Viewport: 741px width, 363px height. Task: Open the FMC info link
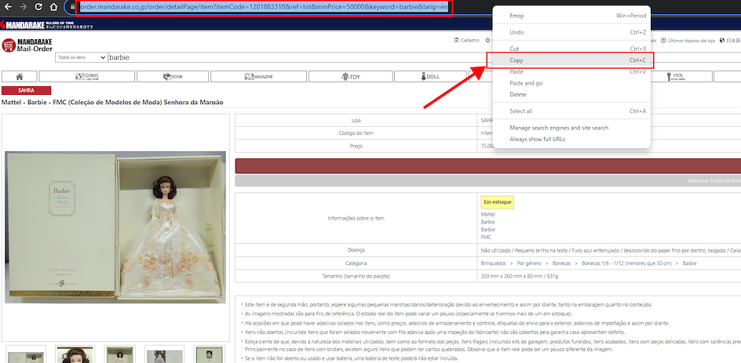coord(486,237)
